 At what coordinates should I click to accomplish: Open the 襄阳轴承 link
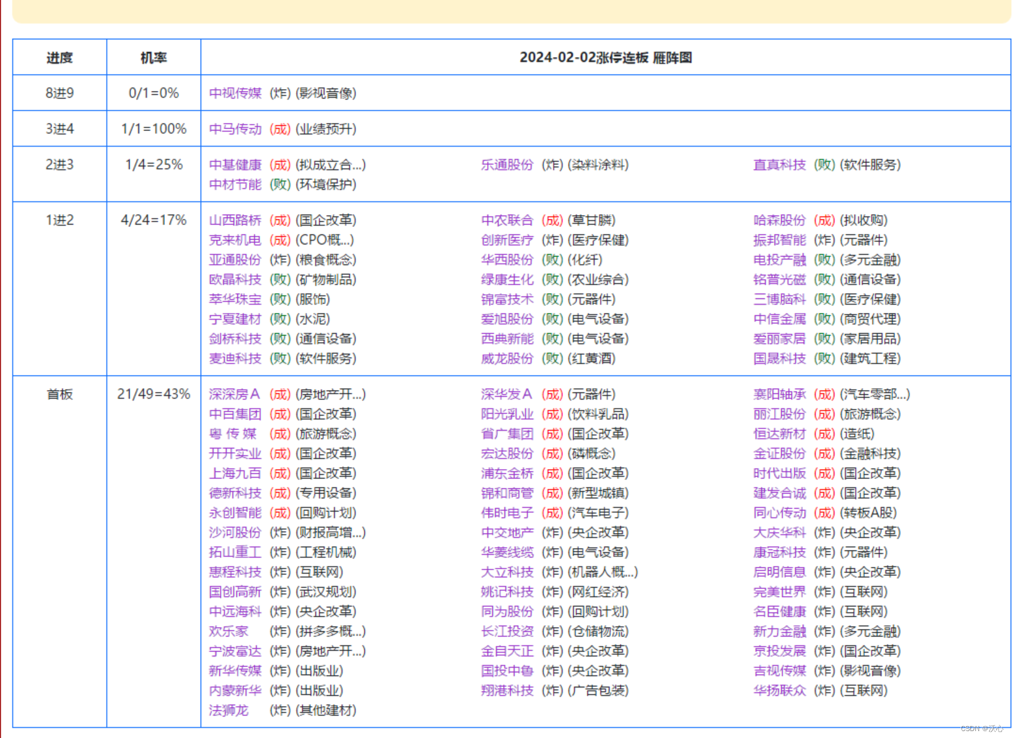pyautogui.click(x=780, y=394)
